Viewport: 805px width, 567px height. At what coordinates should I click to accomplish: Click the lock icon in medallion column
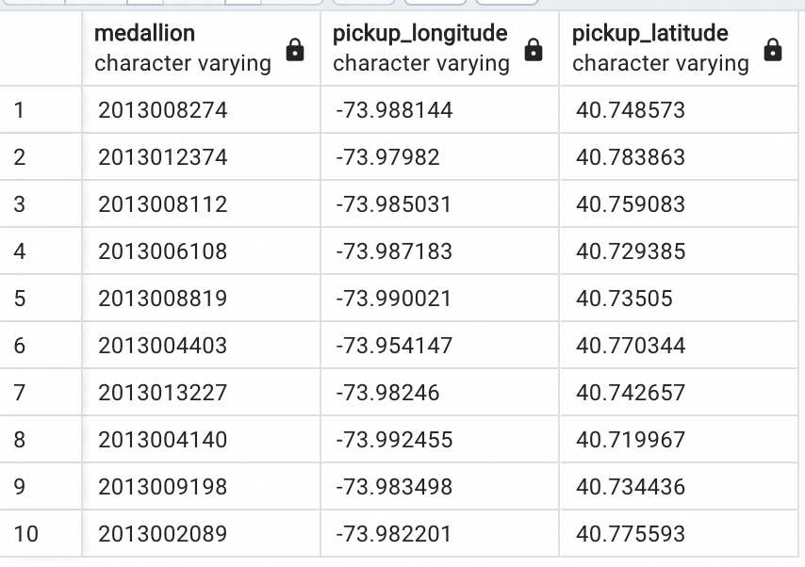pyautogui.click(x=295, y=50)
